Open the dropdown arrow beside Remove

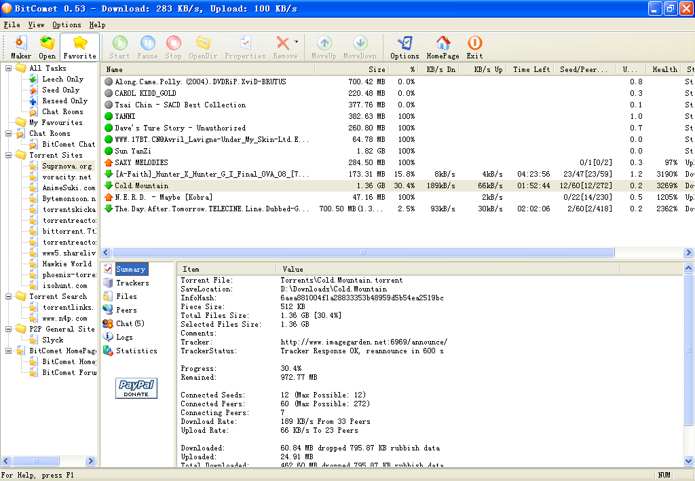coord(296,43)
